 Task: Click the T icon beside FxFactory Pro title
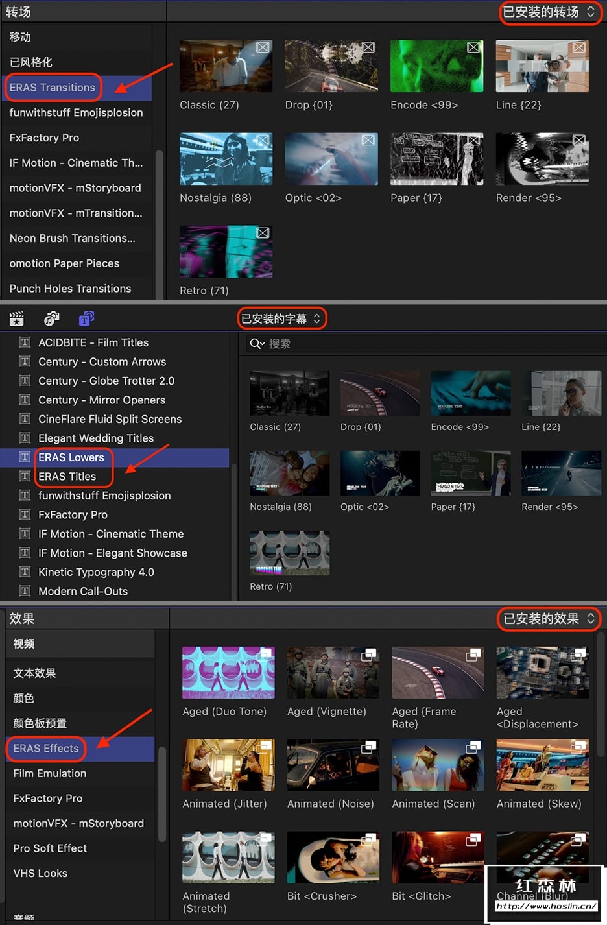[x=25, y=514]
